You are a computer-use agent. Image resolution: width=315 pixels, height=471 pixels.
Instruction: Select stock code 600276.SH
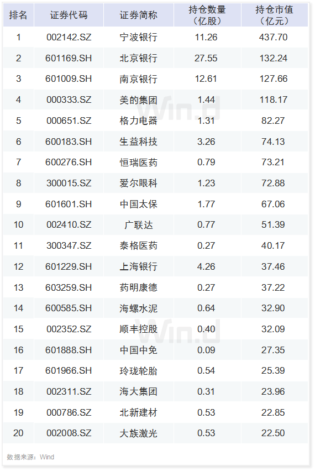tap(69, 162)
